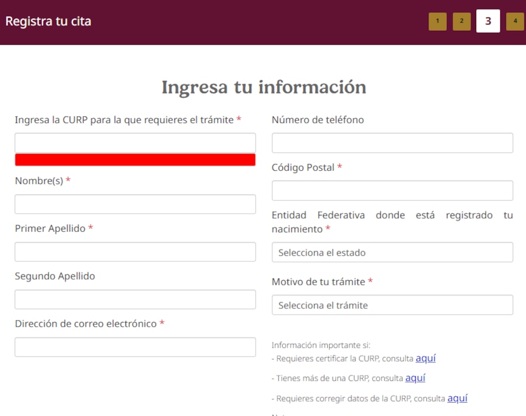Open 'aquí' link for correcting CURP data

pos(457,398)
